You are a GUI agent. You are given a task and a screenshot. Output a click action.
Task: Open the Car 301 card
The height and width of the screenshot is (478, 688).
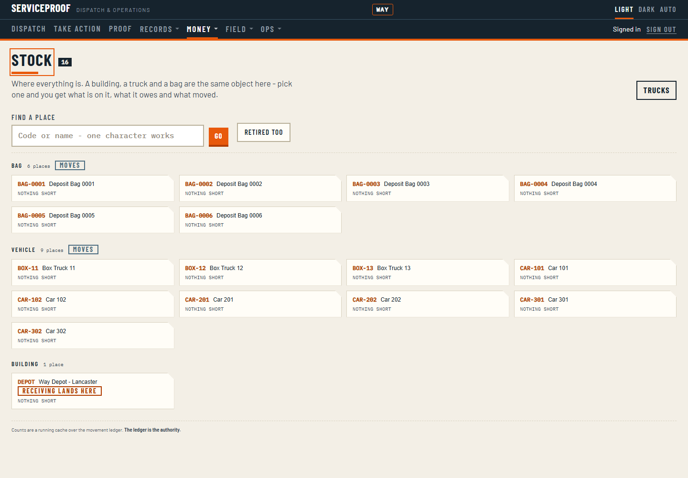pos(595,304)
